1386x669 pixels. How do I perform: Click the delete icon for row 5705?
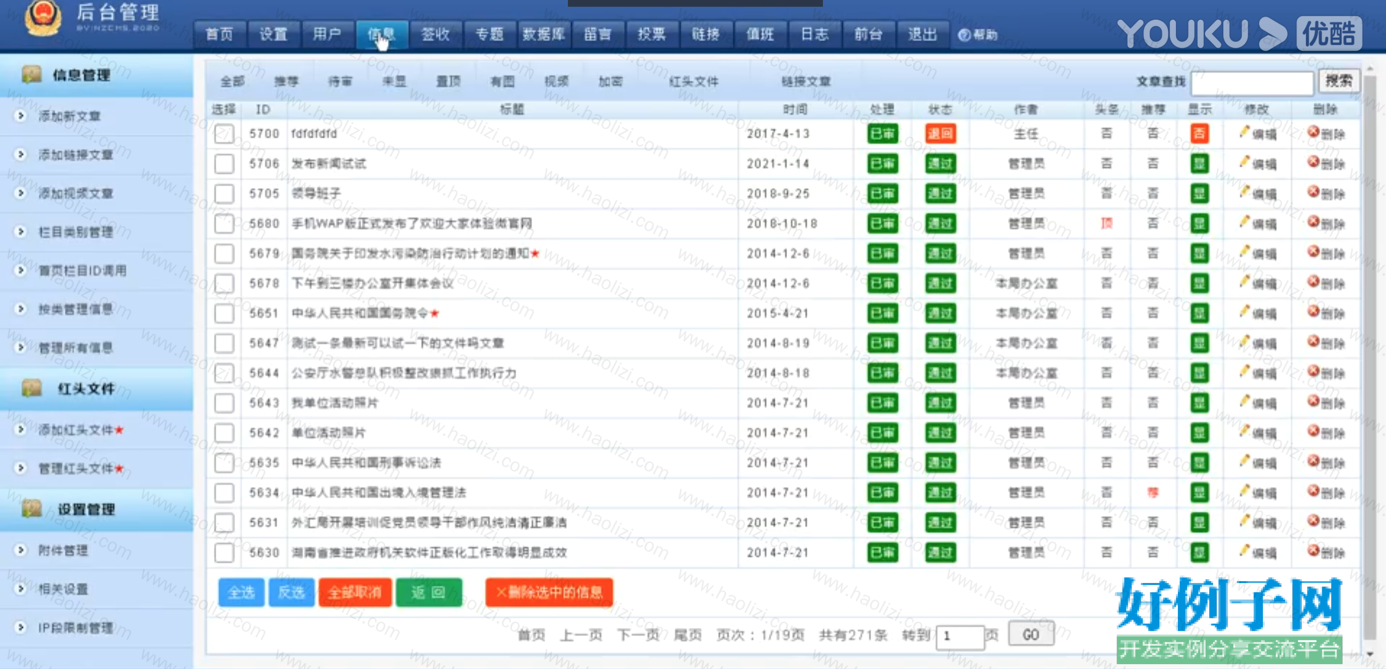1314,192
